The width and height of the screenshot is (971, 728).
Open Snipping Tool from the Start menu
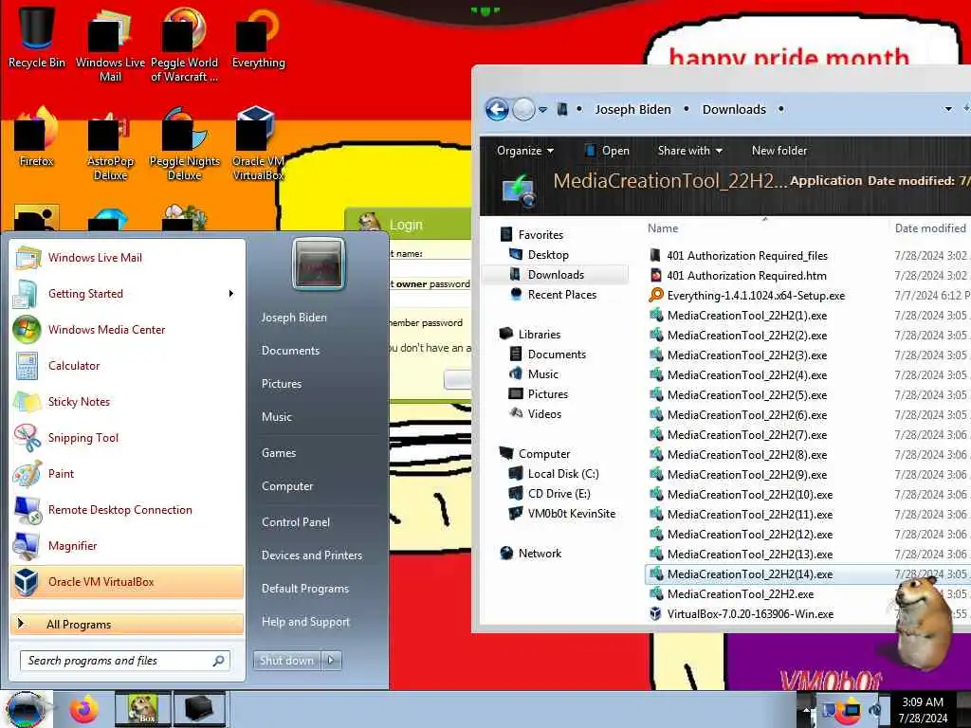pos(127,438)
